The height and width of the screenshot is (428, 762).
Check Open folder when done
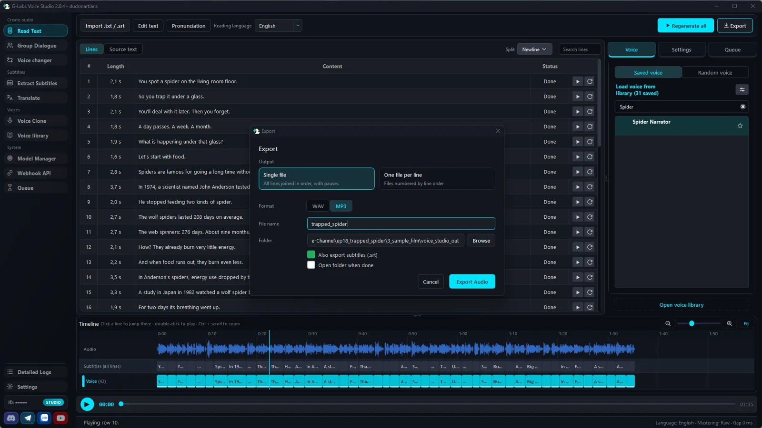[311, 265]
